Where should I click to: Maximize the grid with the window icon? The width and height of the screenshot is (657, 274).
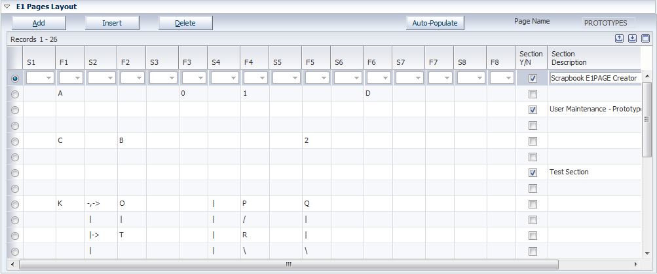point(645,39)
